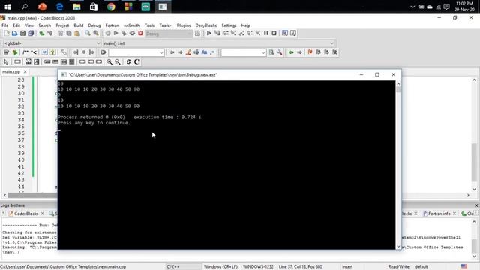Close the Logs & others panel
480x270 pixels.
click(x=476, y=205)
